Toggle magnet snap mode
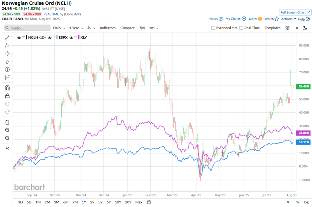Image resolution: width=312 pixels, height=207 pixels. (7, 88)
